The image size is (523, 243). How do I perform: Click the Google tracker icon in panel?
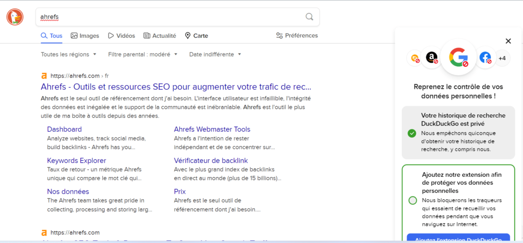tap(459, 58)
